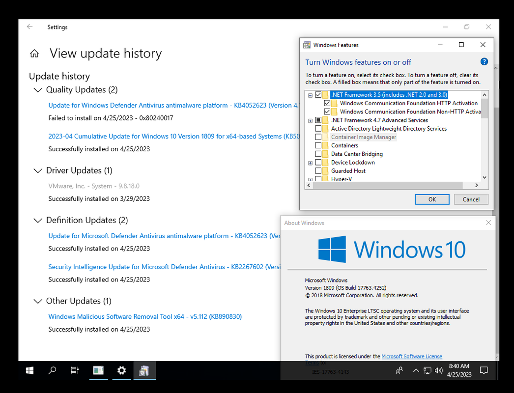Uncheck WCF HTTP Activation checkbox

(x=327, y=103)
